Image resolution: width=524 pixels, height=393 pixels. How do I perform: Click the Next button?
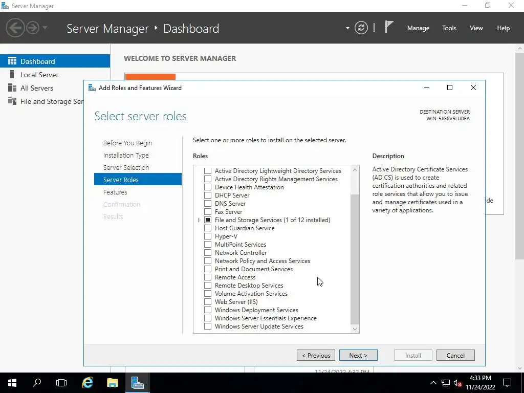pos(358,355)
